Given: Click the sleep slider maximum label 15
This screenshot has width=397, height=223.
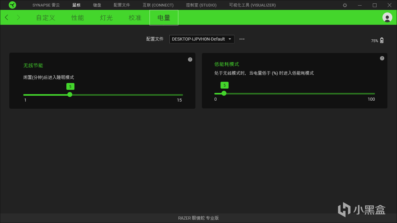Looking at the screenshot, I should (179, 100).
